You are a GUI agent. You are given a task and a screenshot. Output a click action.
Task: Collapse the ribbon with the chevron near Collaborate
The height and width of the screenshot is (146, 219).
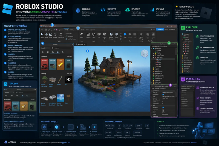(x=151, y=30)
